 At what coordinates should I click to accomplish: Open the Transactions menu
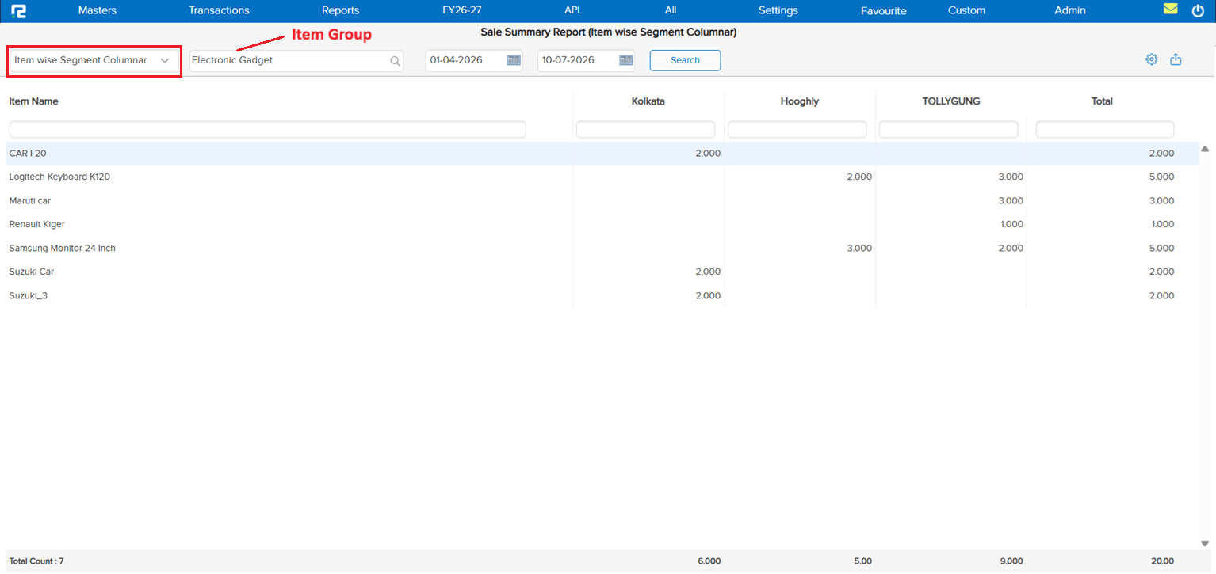(219, 10)
